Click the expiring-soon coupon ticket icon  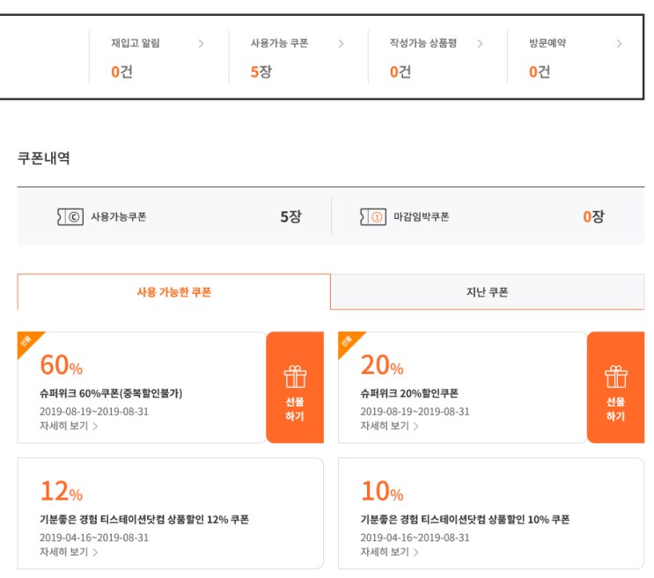[x=373, y=216]
